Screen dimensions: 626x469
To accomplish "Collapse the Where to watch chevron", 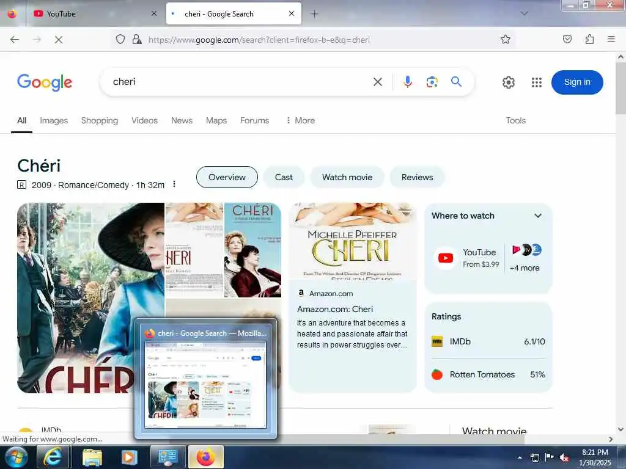I will coord(538,216).
